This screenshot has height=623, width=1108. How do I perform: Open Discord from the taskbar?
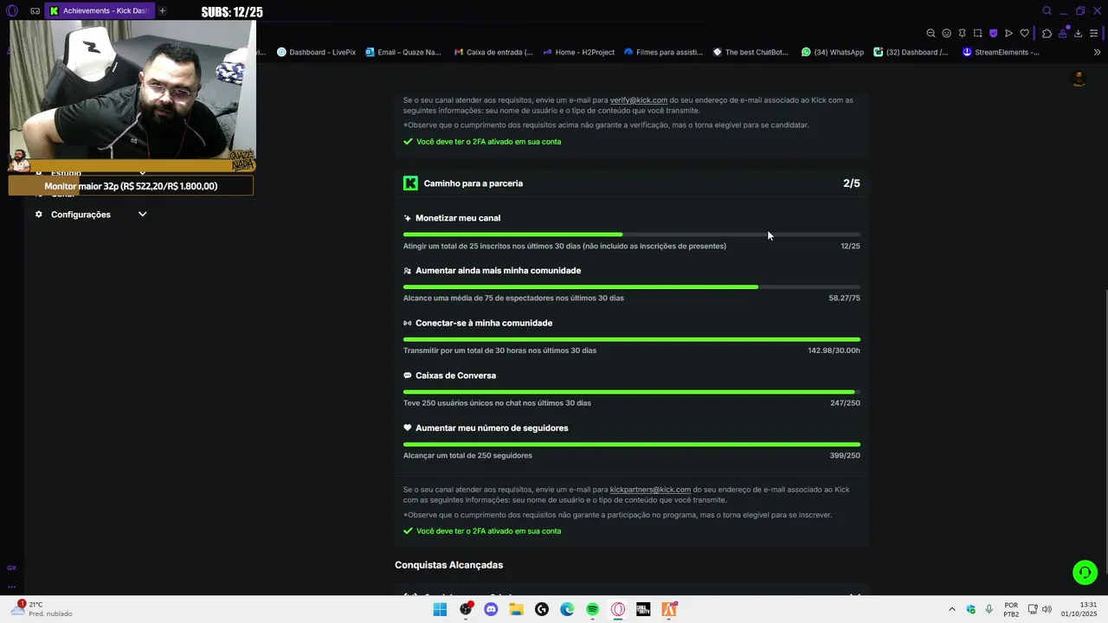pos(491,609)
